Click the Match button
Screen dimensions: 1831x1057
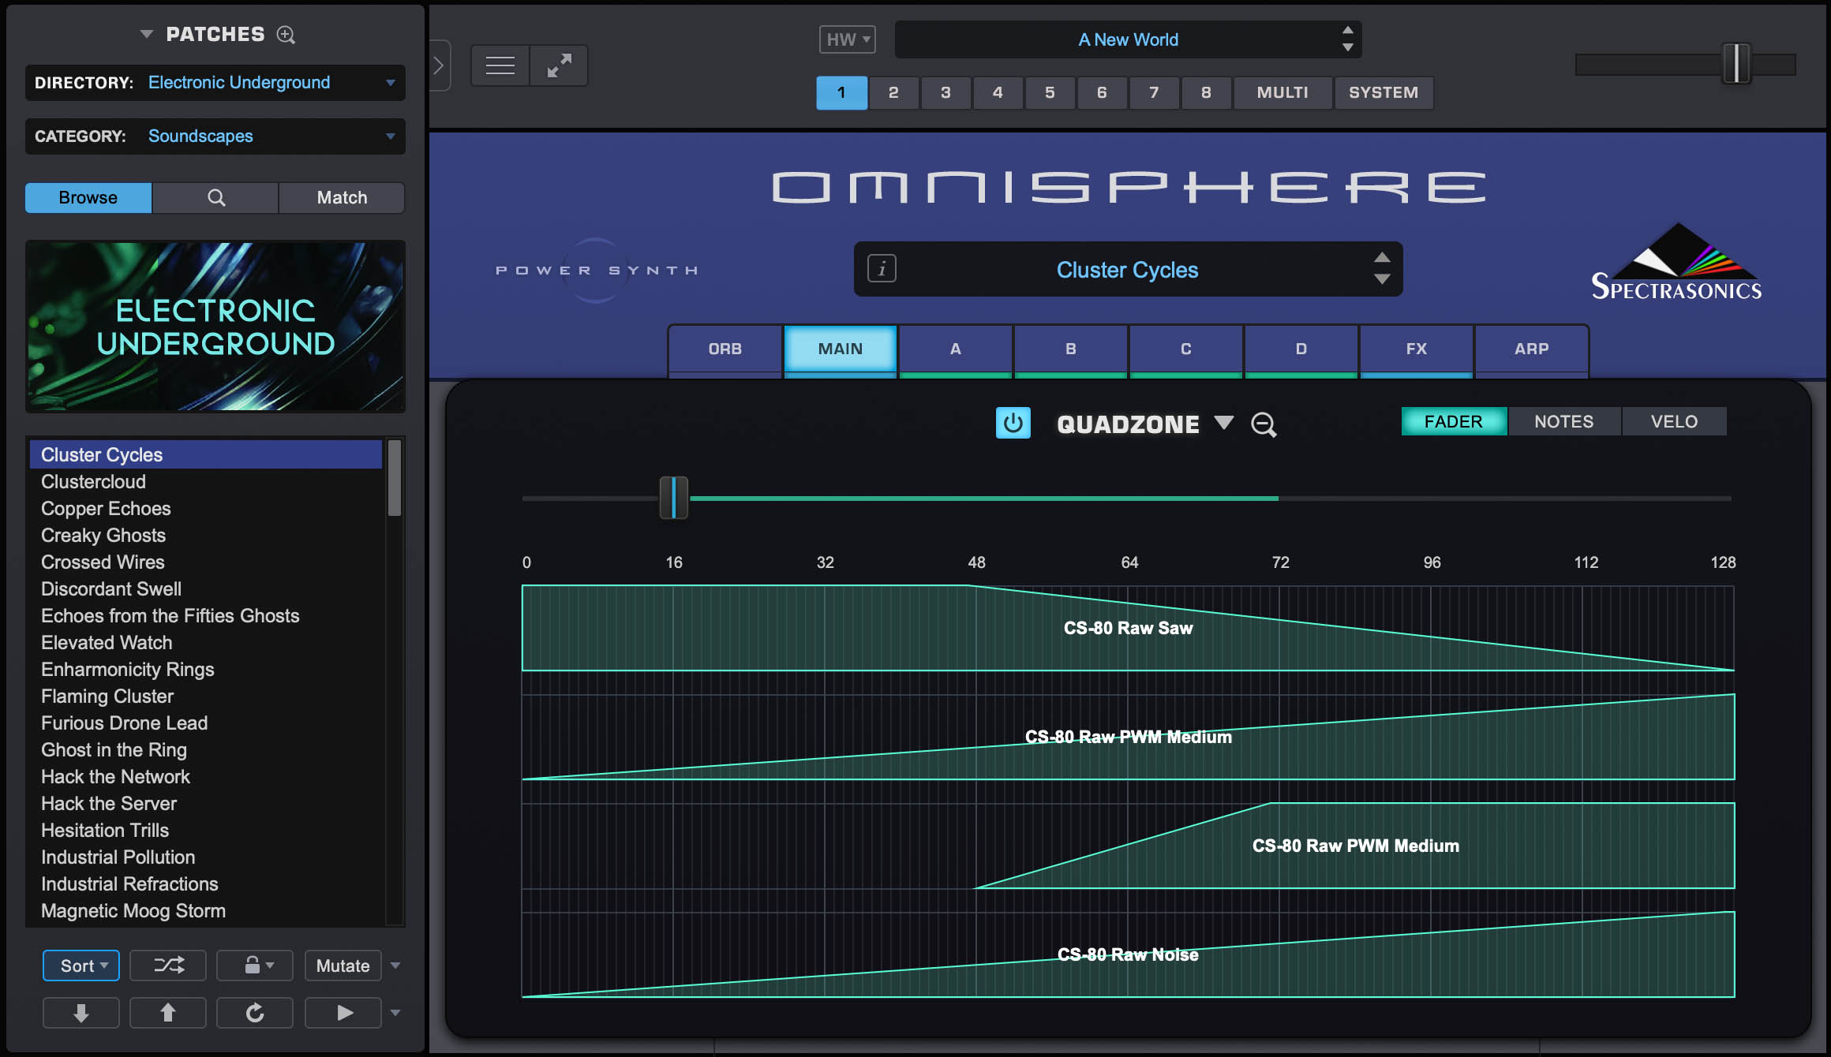coord(341,197)
